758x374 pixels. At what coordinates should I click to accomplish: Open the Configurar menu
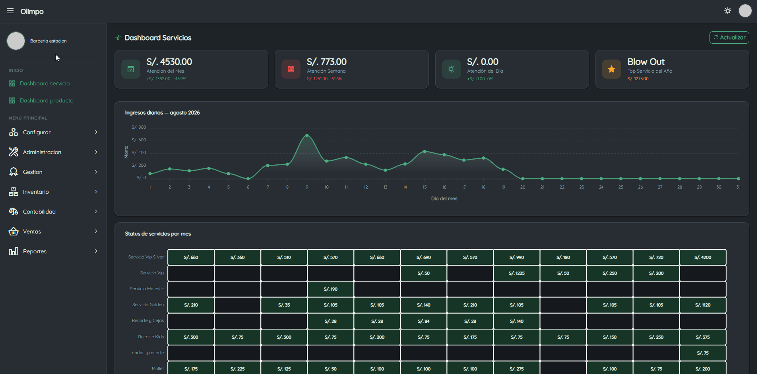pos(53,132)
